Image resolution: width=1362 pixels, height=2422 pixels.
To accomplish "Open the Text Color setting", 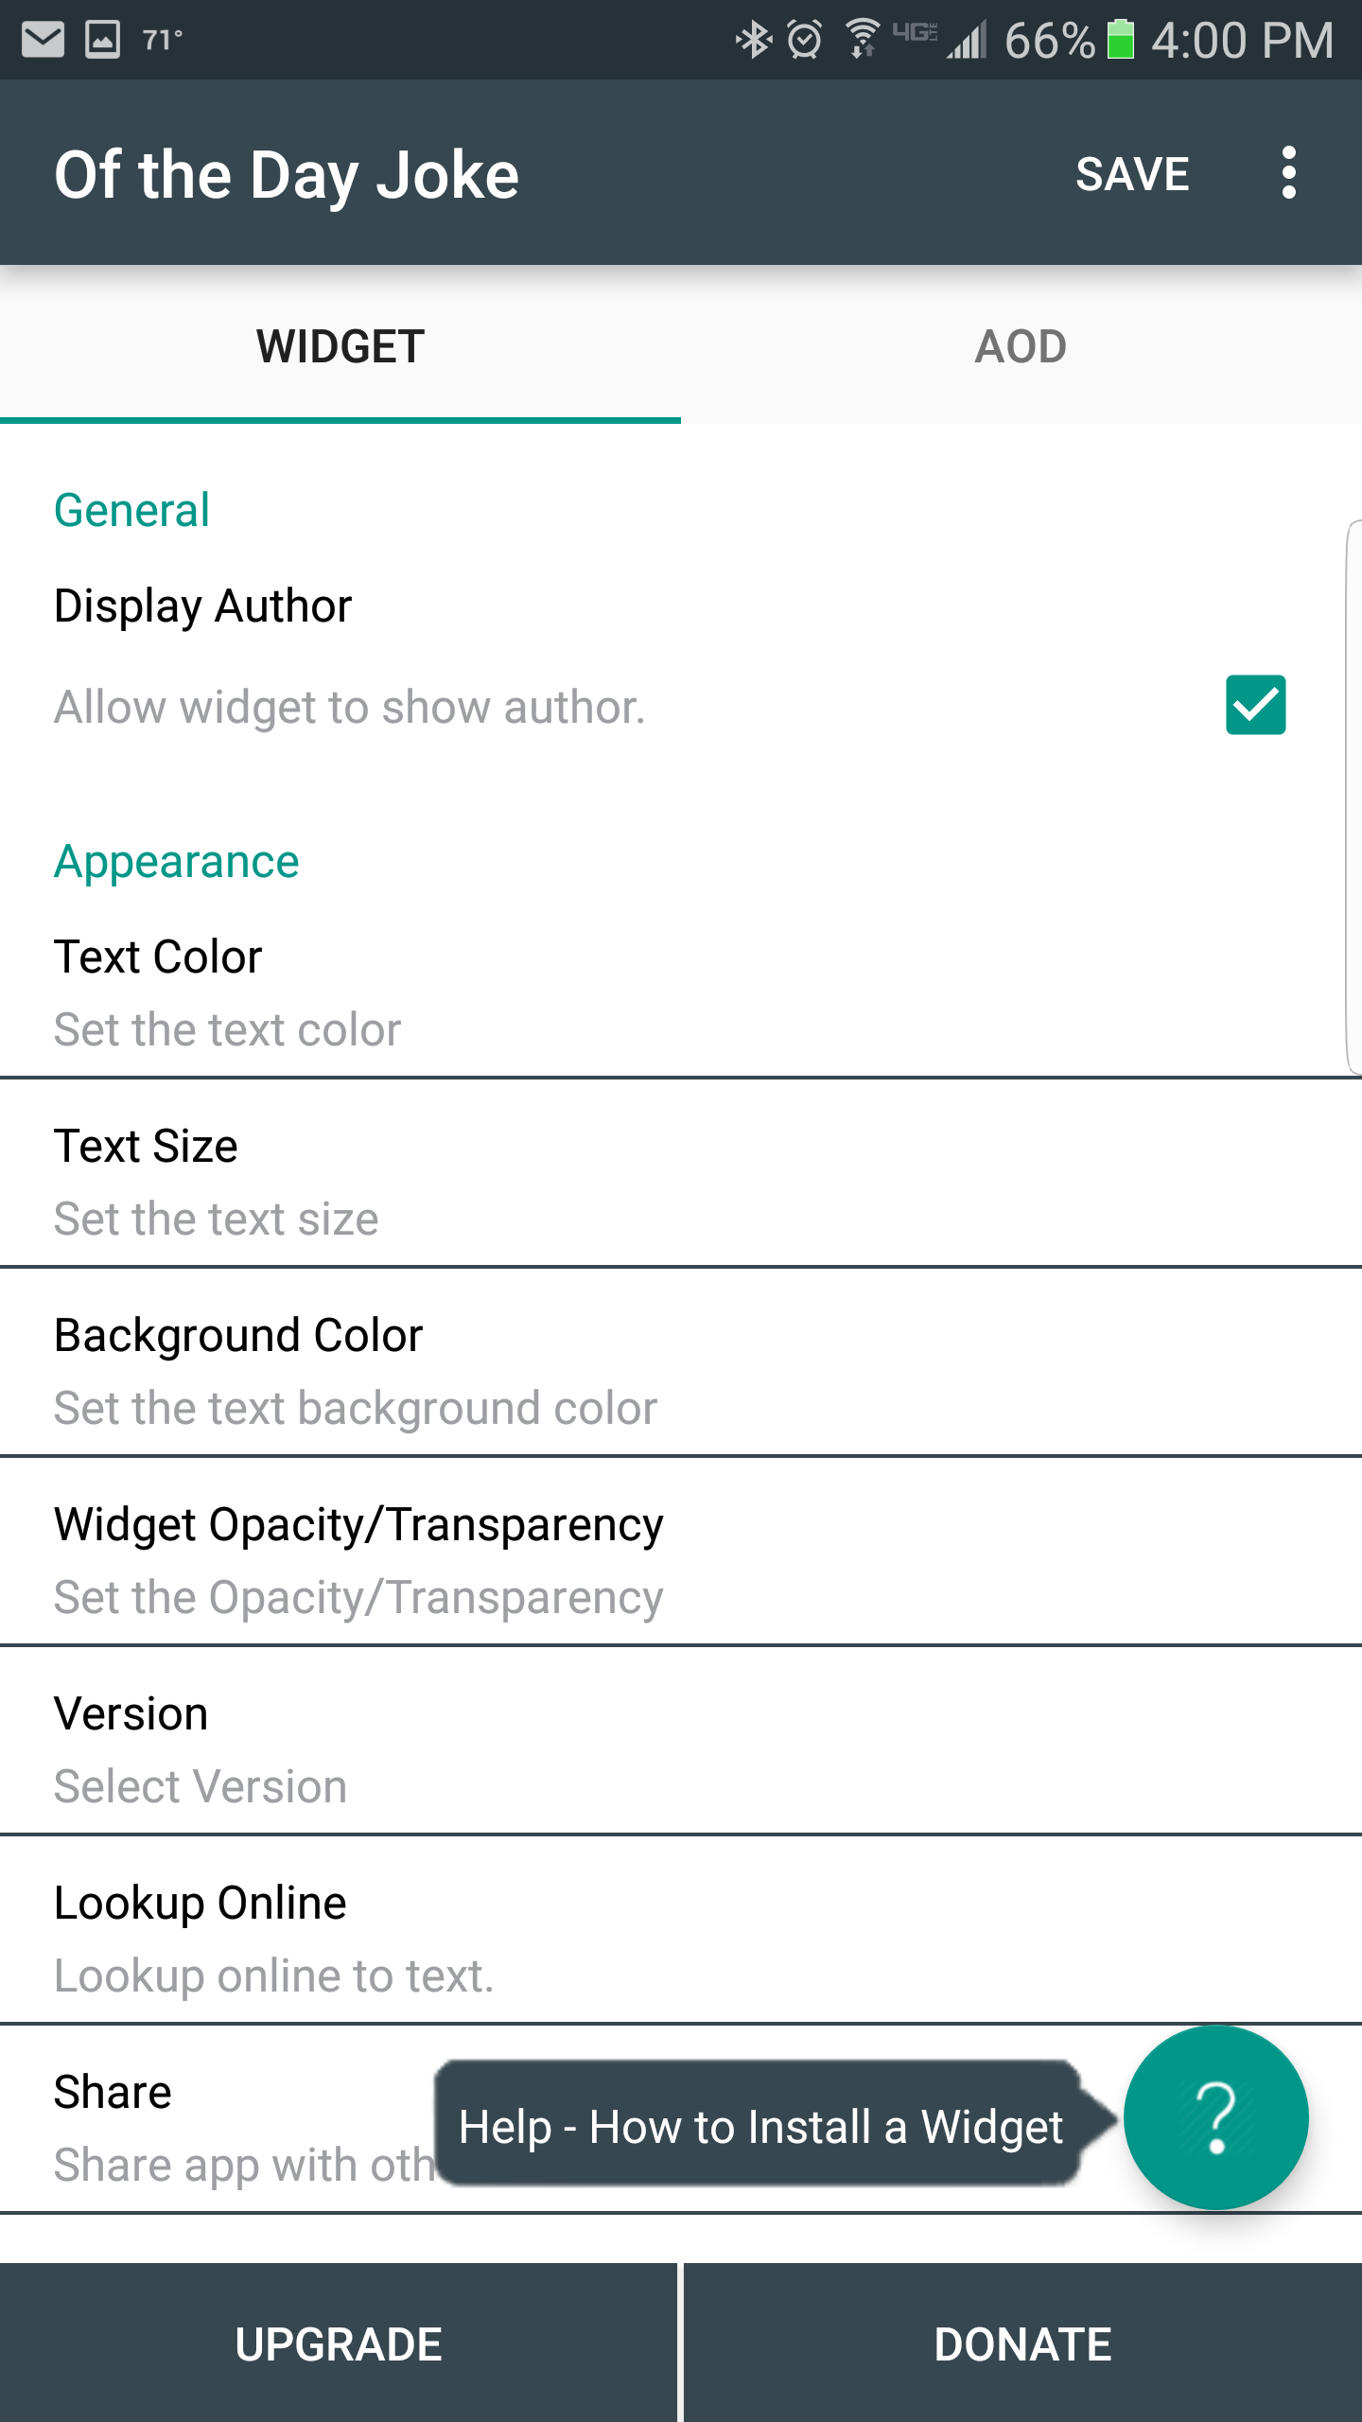I will pyautogui.click(x=681, y=991).
